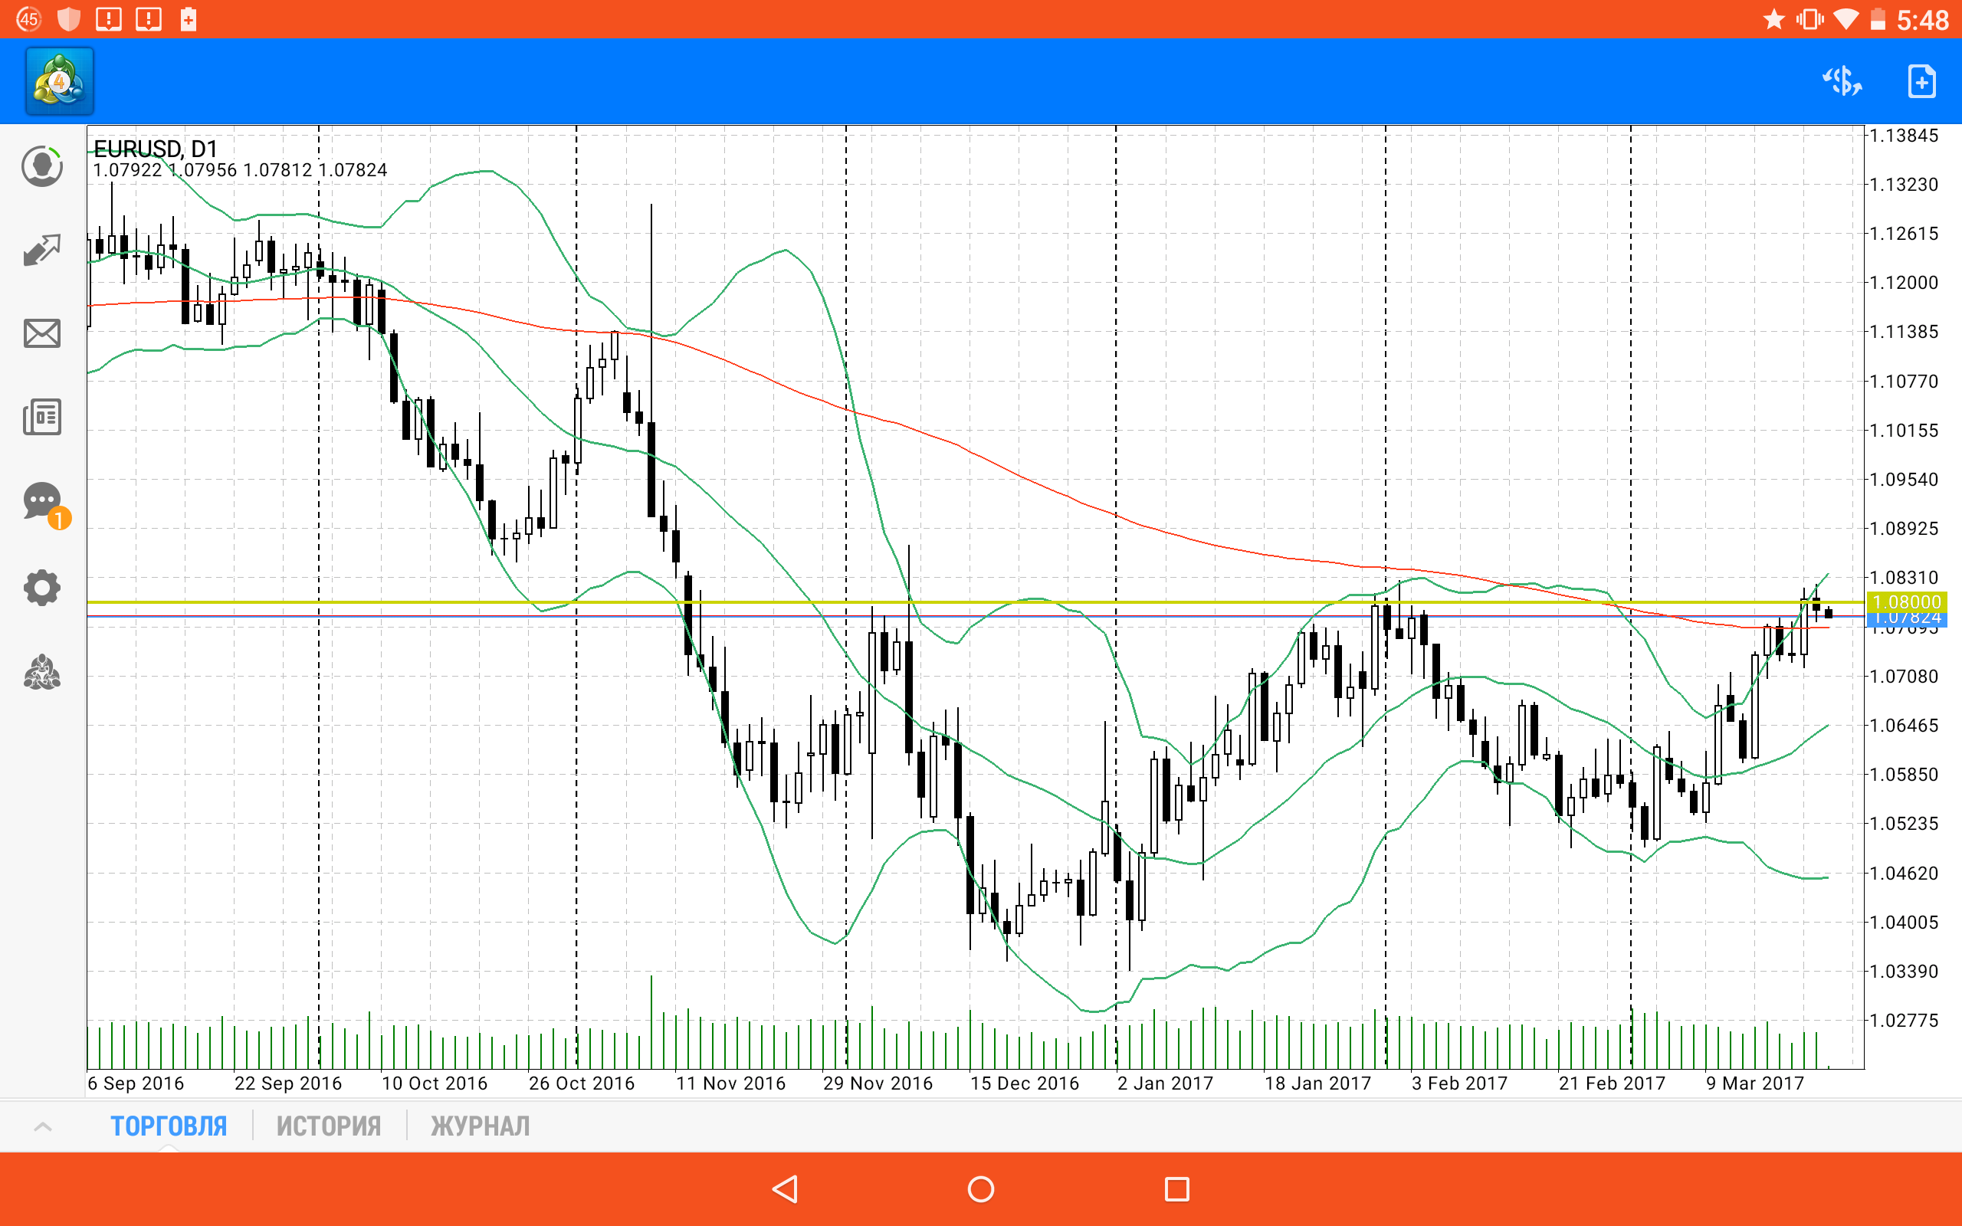Tap the status bar battery icon

pos(1878,18)
